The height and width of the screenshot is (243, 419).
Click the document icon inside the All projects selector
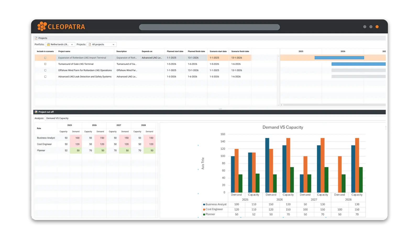(90, 44)
